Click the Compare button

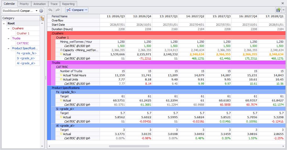point(77,10)
